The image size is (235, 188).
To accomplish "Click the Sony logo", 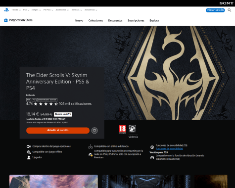I will (x=226, y=3).
